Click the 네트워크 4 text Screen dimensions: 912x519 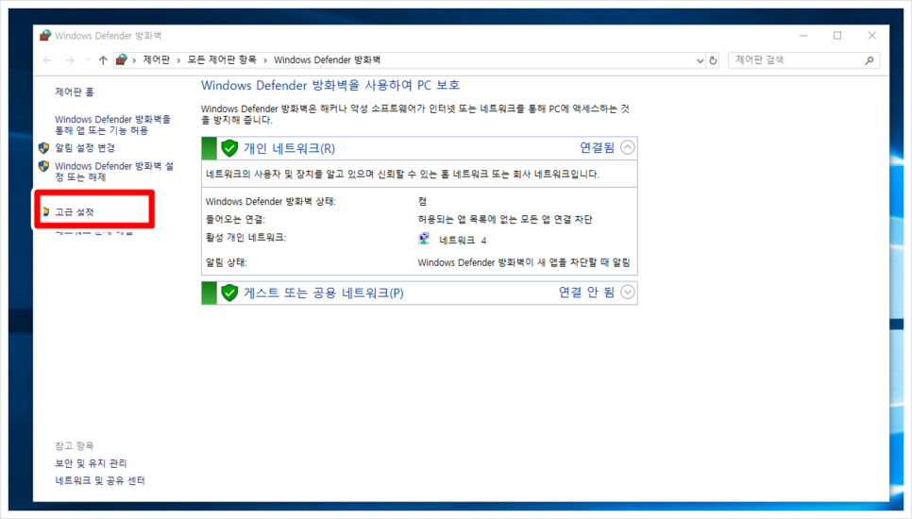coord(463,240)
